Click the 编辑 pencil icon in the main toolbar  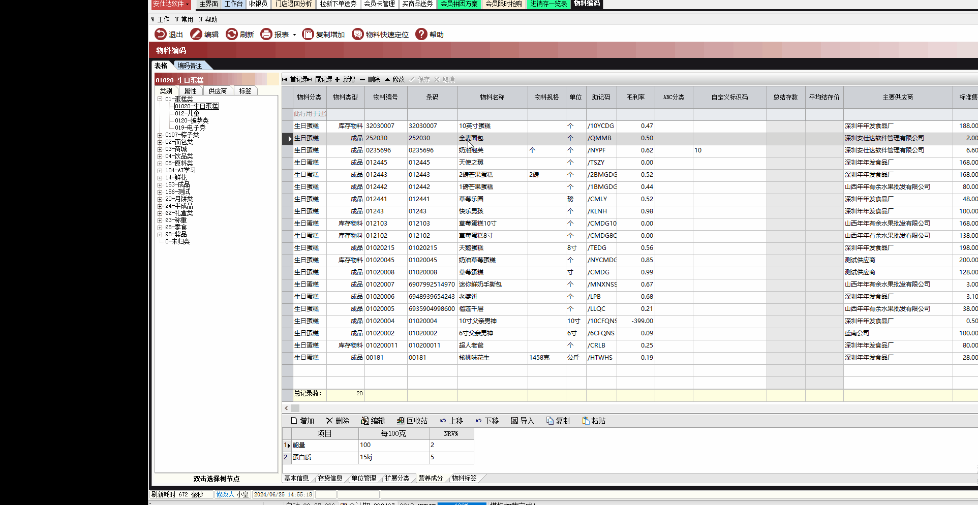tap(196, 34)
